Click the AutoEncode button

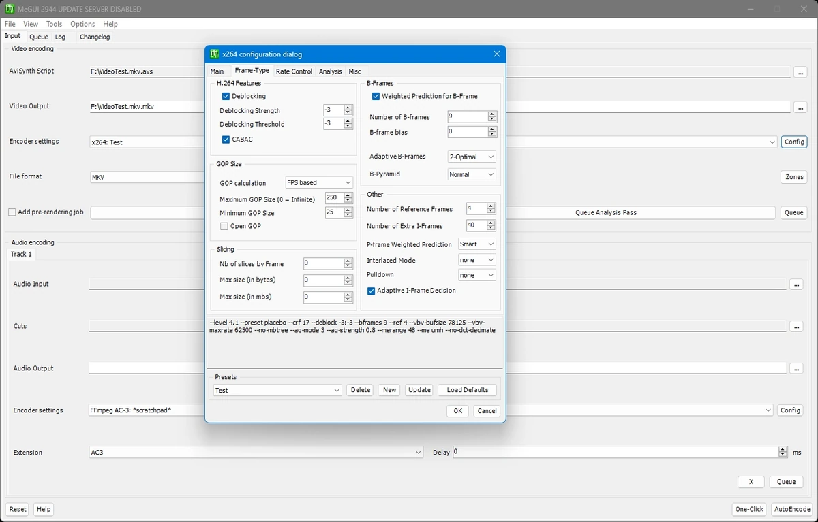(792, 509)
